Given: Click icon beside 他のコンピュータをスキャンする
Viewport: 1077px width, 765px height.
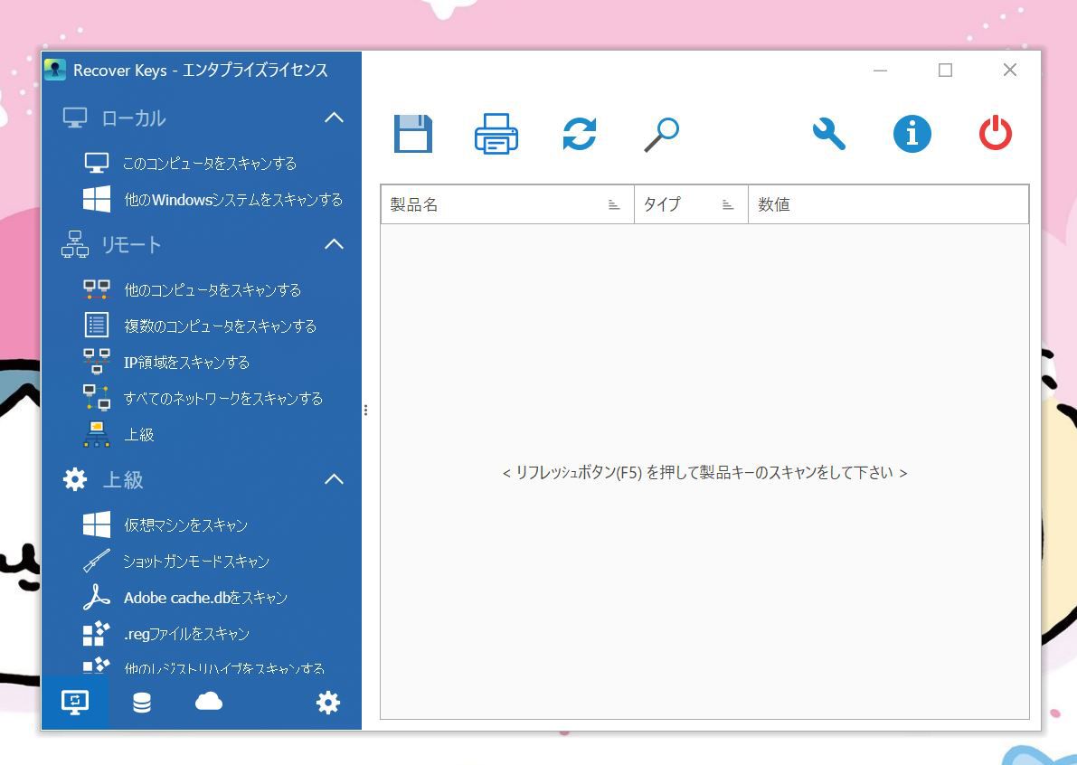Looking at the screenshot, I should [x=96, y=289].
